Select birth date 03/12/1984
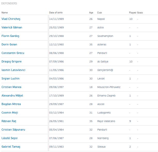158x152 pixels. coord(56,113)
